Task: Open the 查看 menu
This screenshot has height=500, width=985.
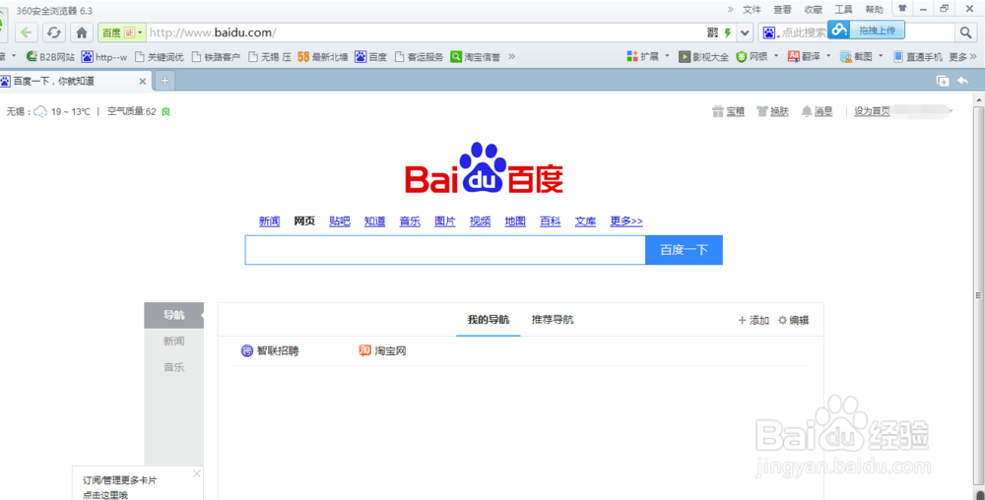Action: [782, 10]
